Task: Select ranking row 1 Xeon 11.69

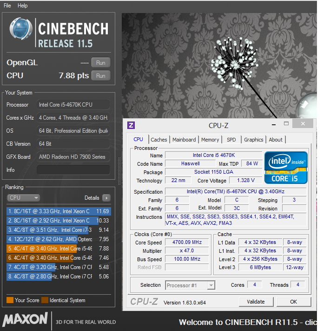Action: point(59,211)
